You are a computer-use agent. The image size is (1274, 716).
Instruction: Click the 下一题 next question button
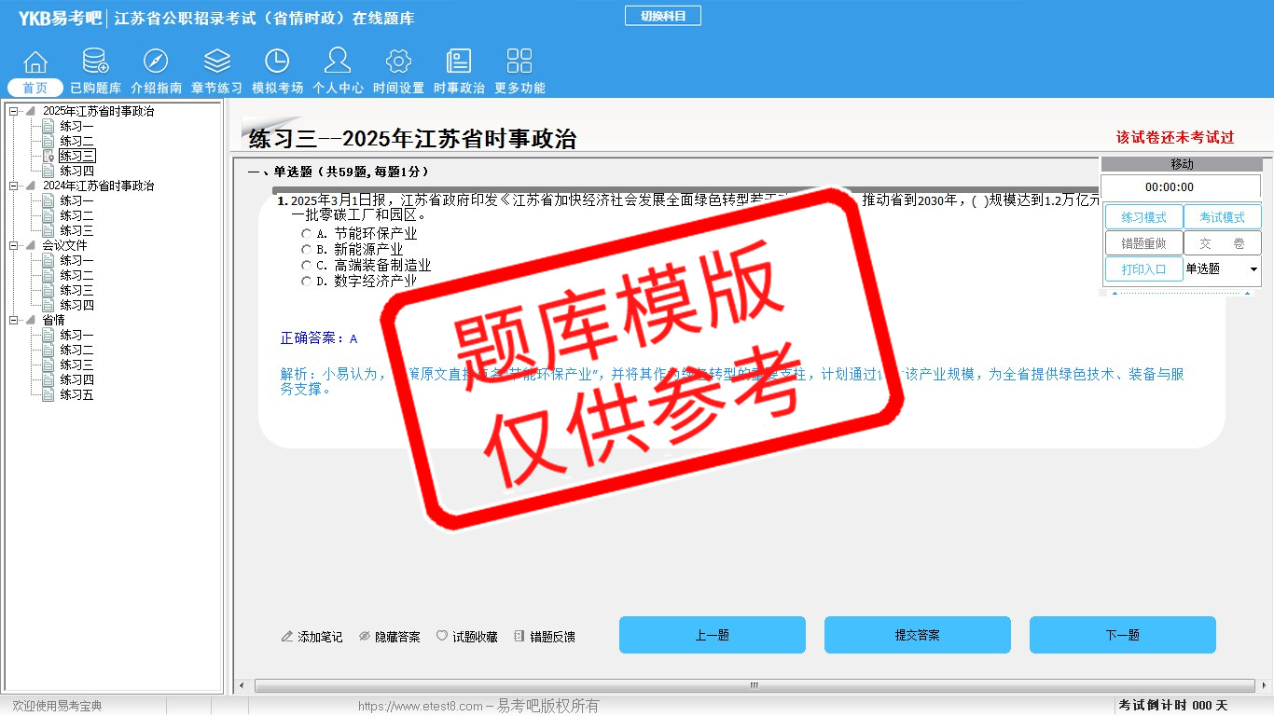tap(1122, 635)
